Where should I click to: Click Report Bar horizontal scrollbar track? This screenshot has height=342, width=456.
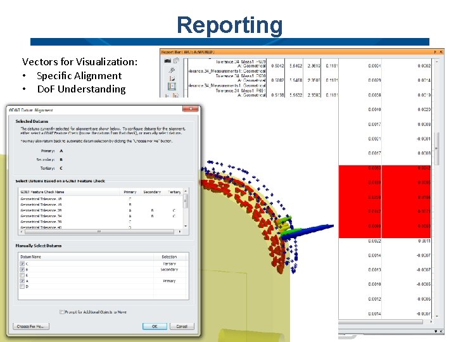click(x=381, y=322)
